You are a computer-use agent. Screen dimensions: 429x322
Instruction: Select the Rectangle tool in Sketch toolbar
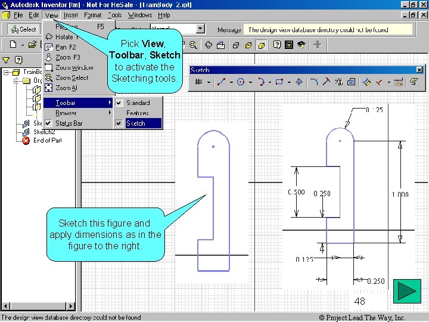click(279, 82)
